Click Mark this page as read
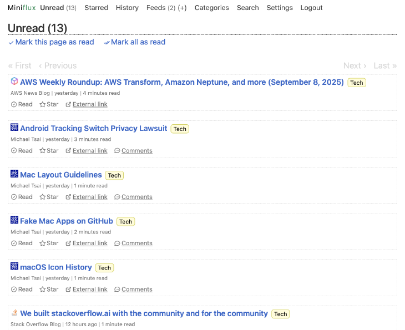The image size is (405, 330). coord(52,42)
